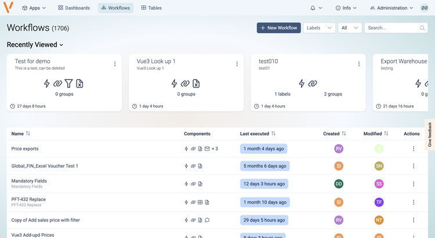
Task: Click the link connector icon on test010 card
Action: (x=313, y=84)
